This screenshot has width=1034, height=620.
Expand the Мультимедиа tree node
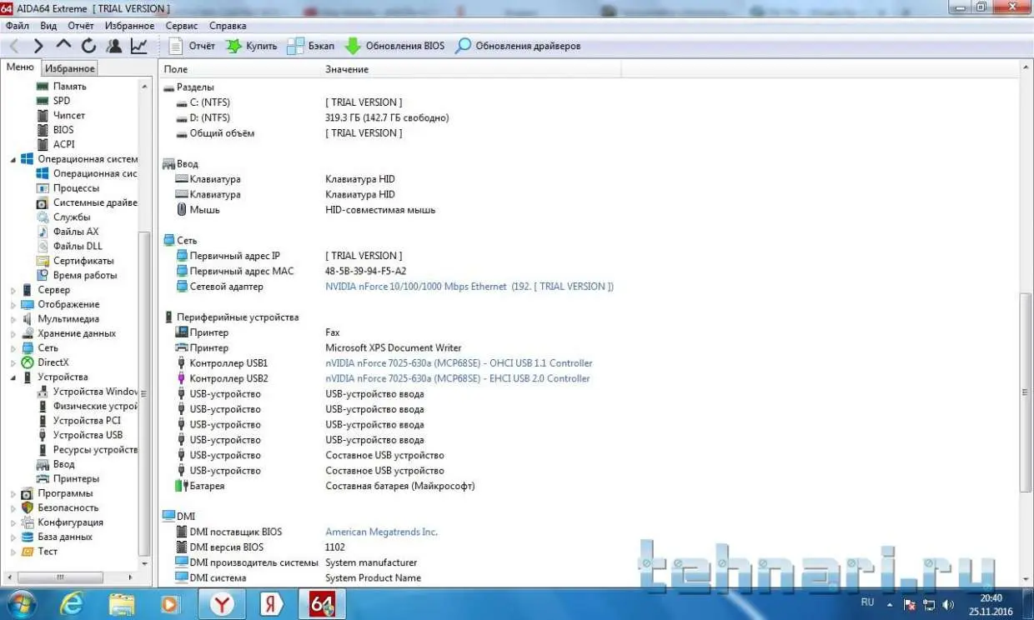(13, 319)
